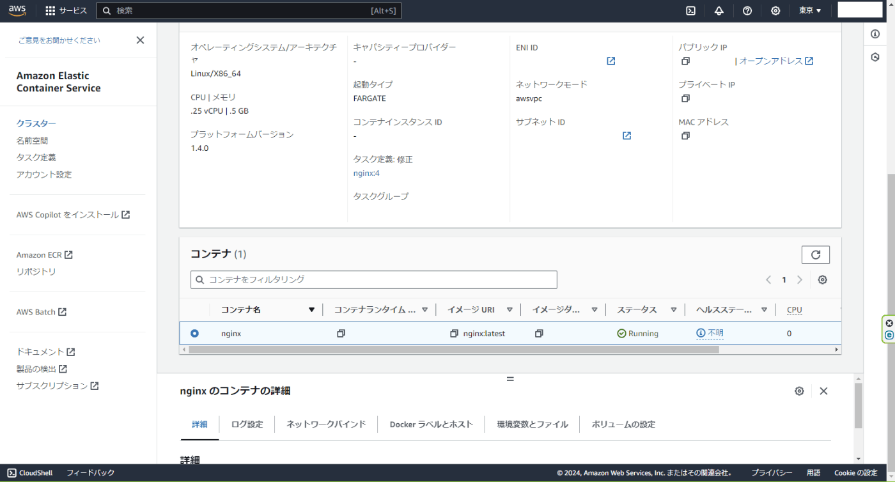Open 製品の検出 external link
Screen dimensions: 895x482
click(x=42, y=369)
